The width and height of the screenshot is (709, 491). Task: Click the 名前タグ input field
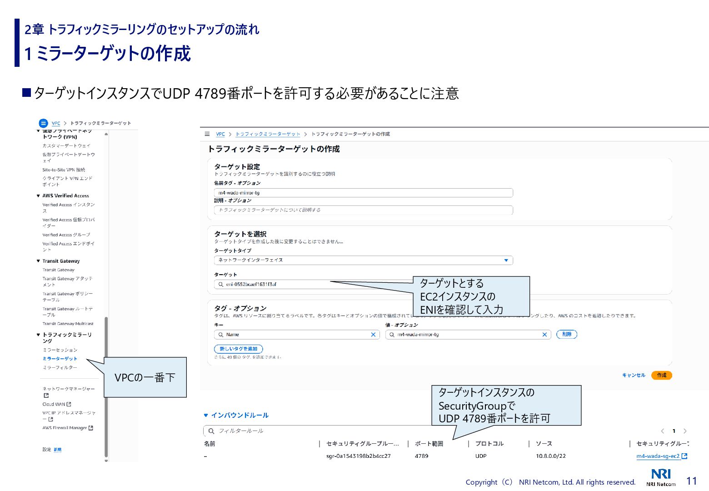363,193
